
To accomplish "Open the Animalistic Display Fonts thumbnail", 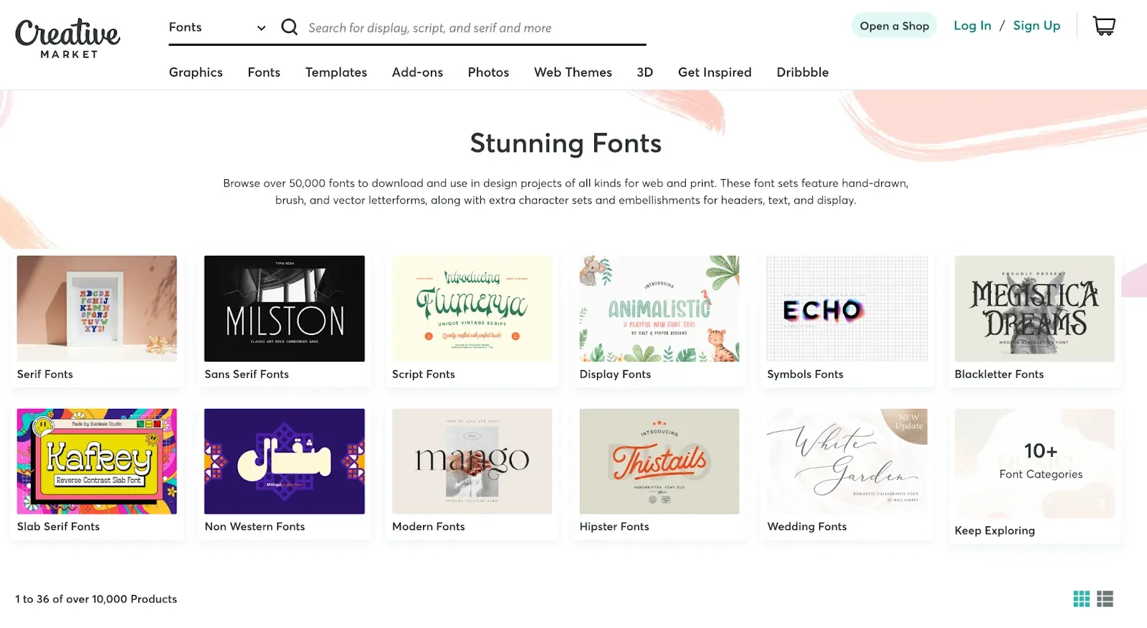I will [660, 309].
